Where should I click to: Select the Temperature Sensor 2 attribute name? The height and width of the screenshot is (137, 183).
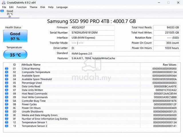click(34, 126)
